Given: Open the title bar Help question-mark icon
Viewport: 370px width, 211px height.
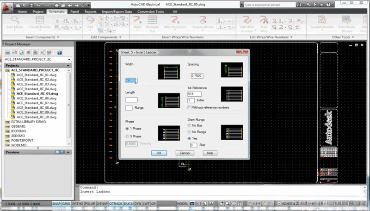Looking at the screenshot, I should click(328, 5).
